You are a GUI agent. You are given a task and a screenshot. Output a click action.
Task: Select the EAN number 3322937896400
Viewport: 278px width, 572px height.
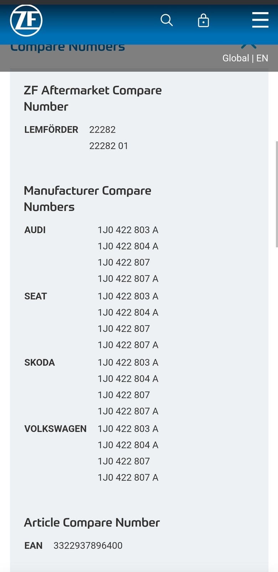click(88, 546)
